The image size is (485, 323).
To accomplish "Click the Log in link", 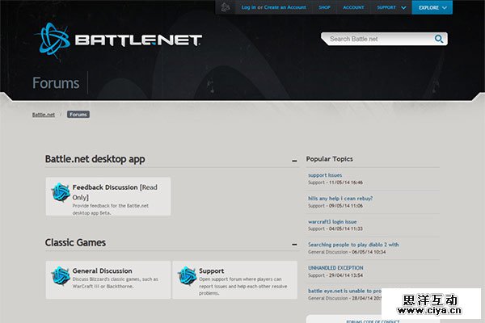I will [x=248, y=7].
